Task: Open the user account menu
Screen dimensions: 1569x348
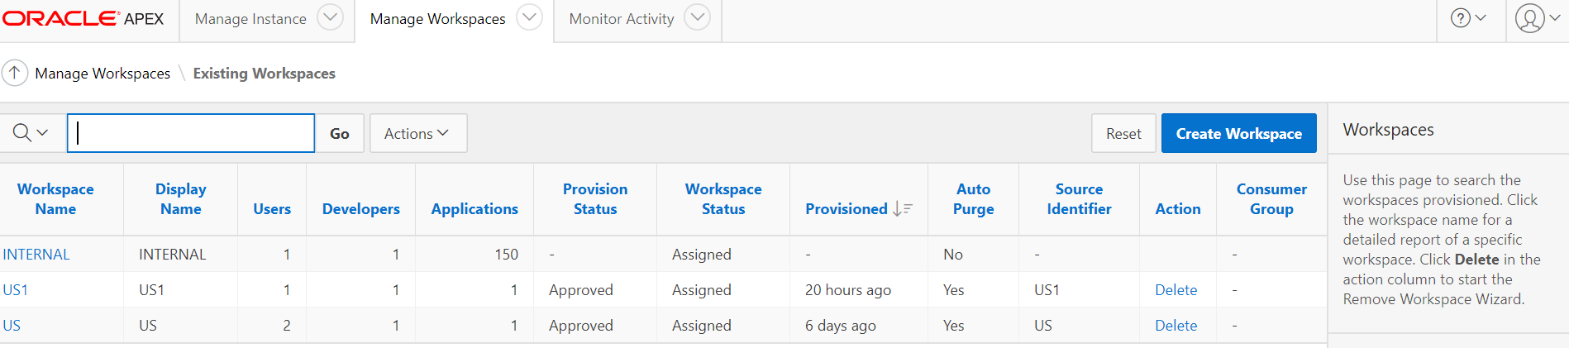Action: [1537, 18]
